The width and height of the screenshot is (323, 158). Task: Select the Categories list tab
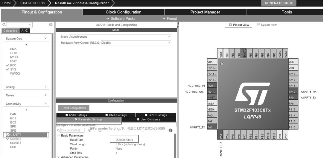tap(10, 31)
